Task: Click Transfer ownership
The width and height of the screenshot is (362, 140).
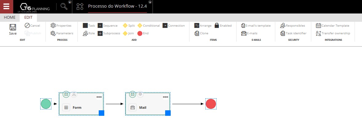Action: pos(333,33)
